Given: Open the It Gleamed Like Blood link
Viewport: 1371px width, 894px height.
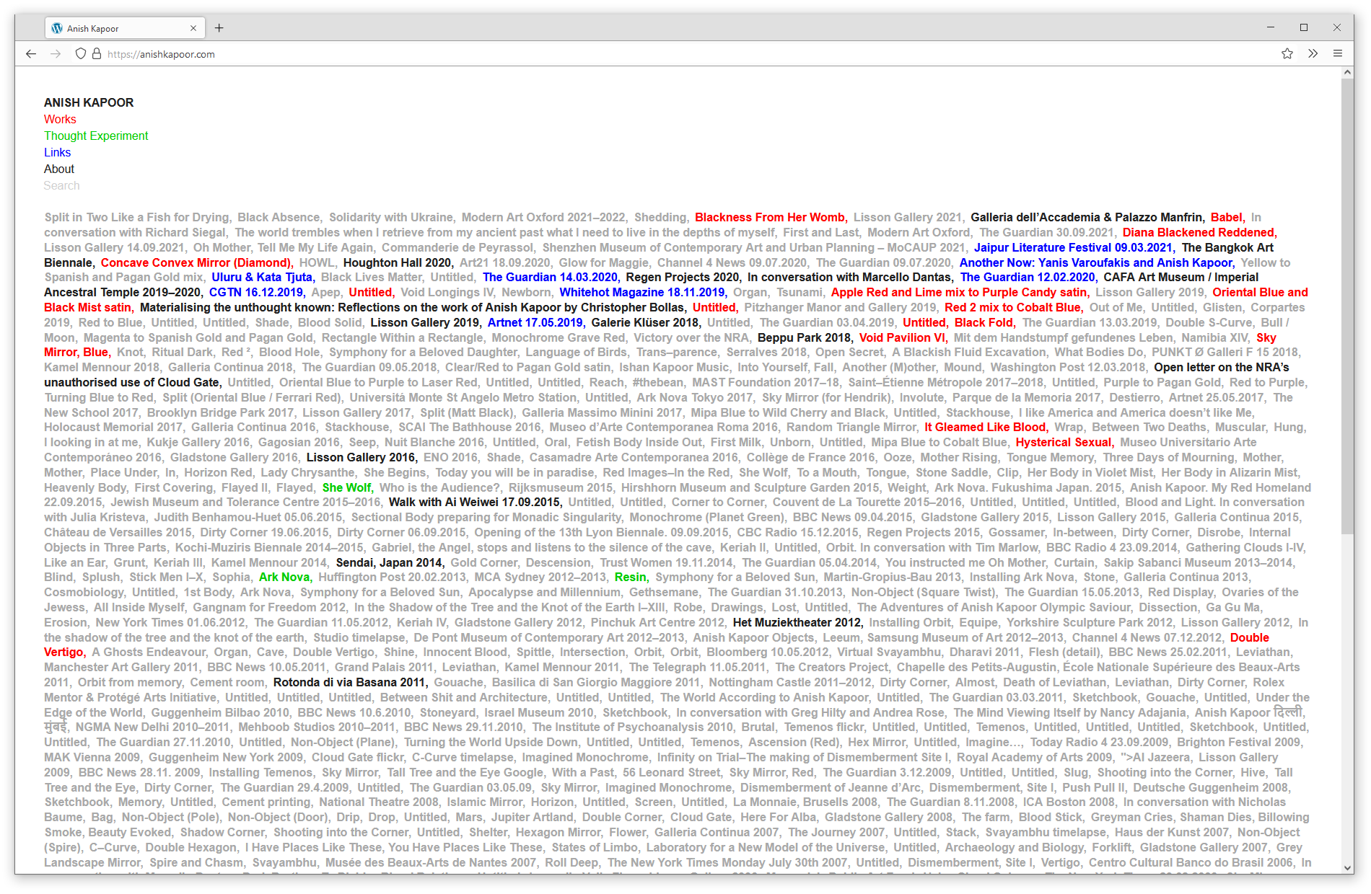Looking at the screenshot, I should (986, 427).
